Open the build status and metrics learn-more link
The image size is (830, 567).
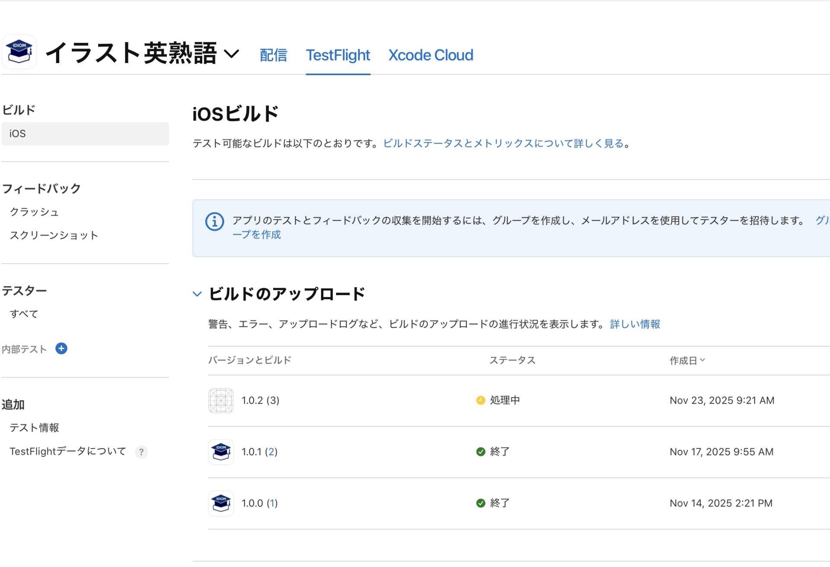tap(503, 143)
